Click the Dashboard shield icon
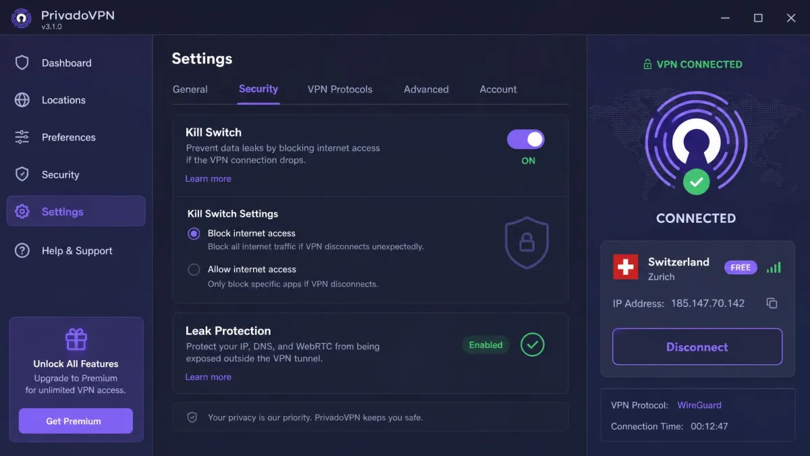 pyautogui.click(x=22, y=63)
